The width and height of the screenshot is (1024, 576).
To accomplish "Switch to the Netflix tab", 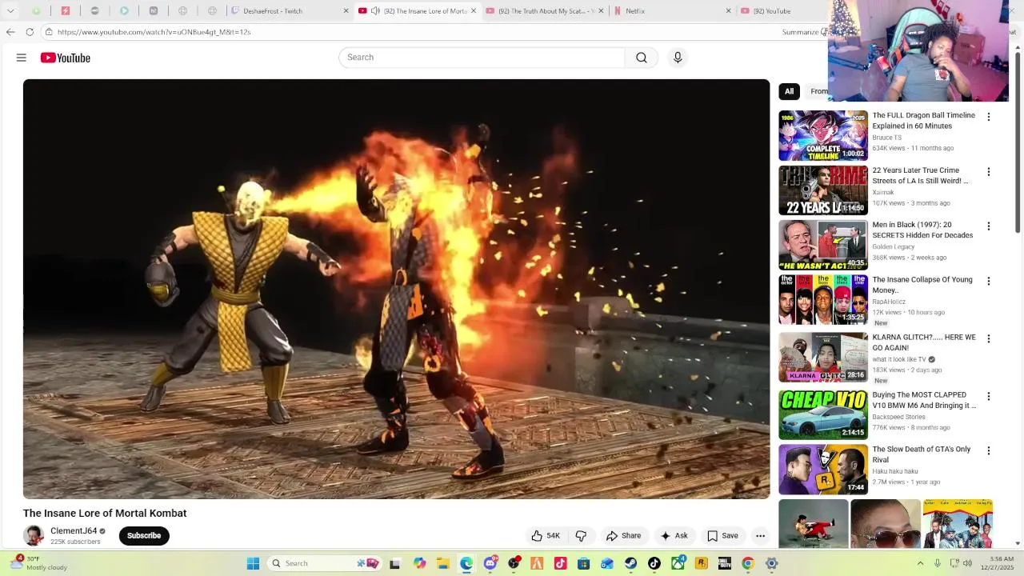I will coord(672,11).
